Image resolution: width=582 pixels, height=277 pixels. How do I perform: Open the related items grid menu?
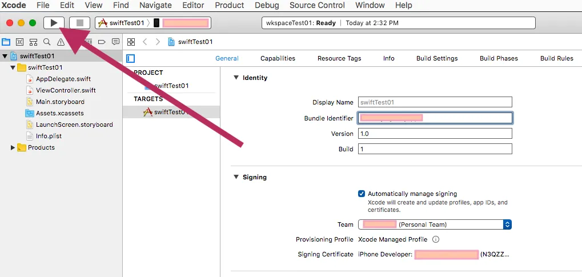[131, 42]
